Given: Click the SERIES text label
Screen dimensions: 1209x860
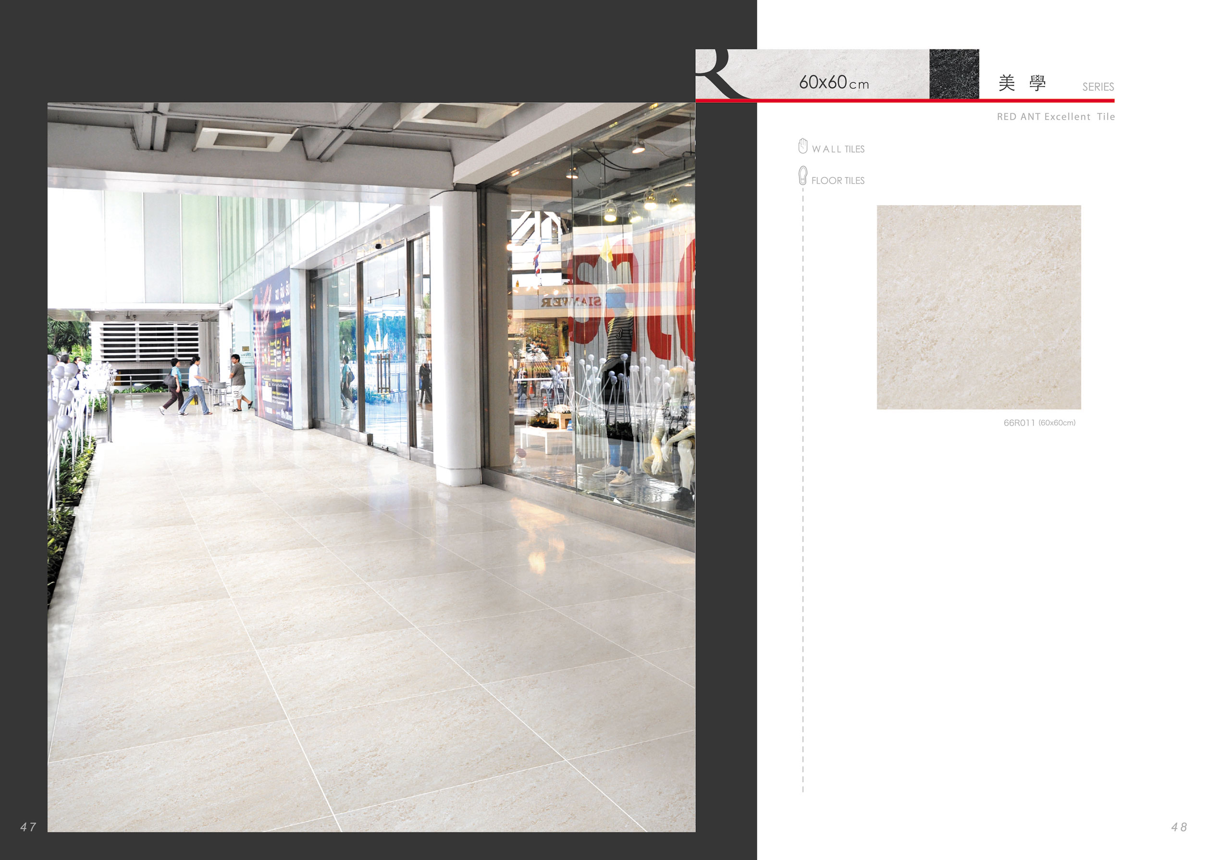Looking at the screenshot, I should 1098,87.
